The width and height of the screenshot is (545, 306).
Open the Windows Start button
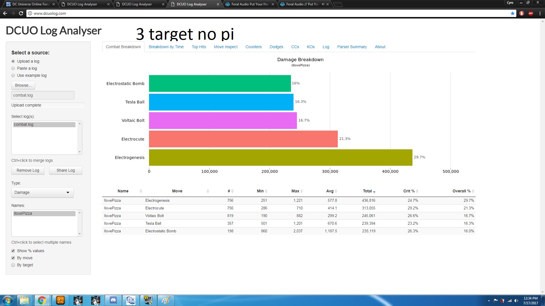pyautogui.click(x=8, y=300)
